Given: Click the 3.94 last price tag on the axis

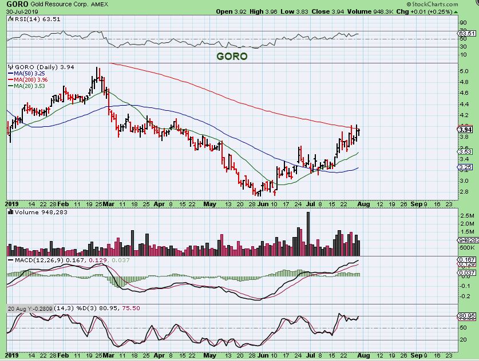Looking at the screenshot, I should [x=466, y=130].
